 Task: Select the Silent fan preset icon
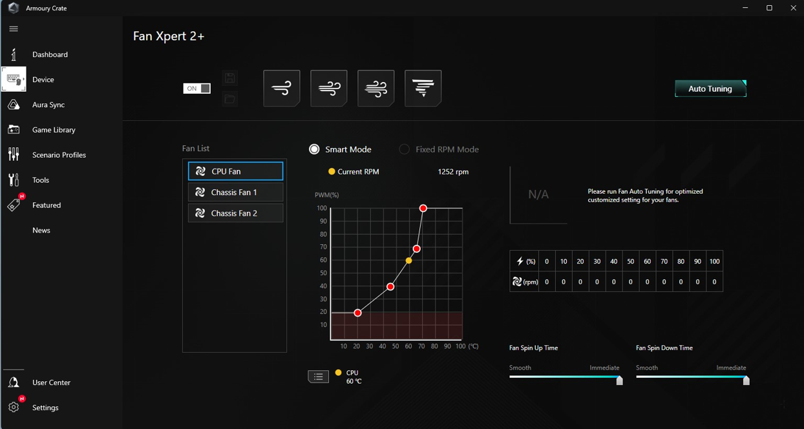[282, 89]
